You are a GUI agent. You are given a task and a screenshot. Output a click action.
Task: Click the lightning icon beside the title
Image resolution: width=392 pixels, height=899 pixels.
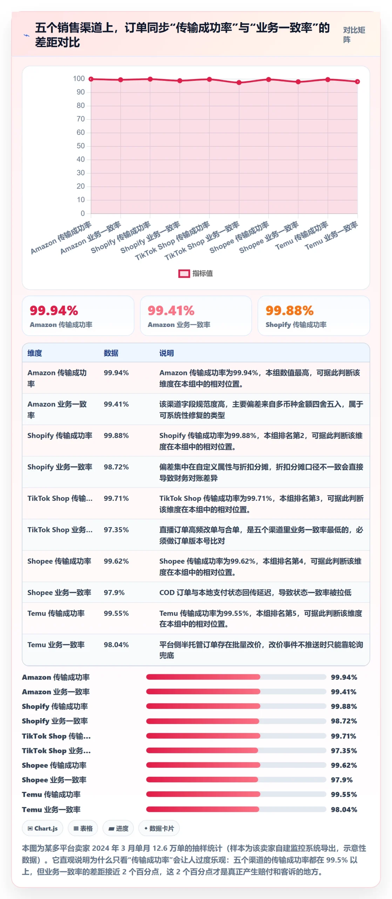26,35
